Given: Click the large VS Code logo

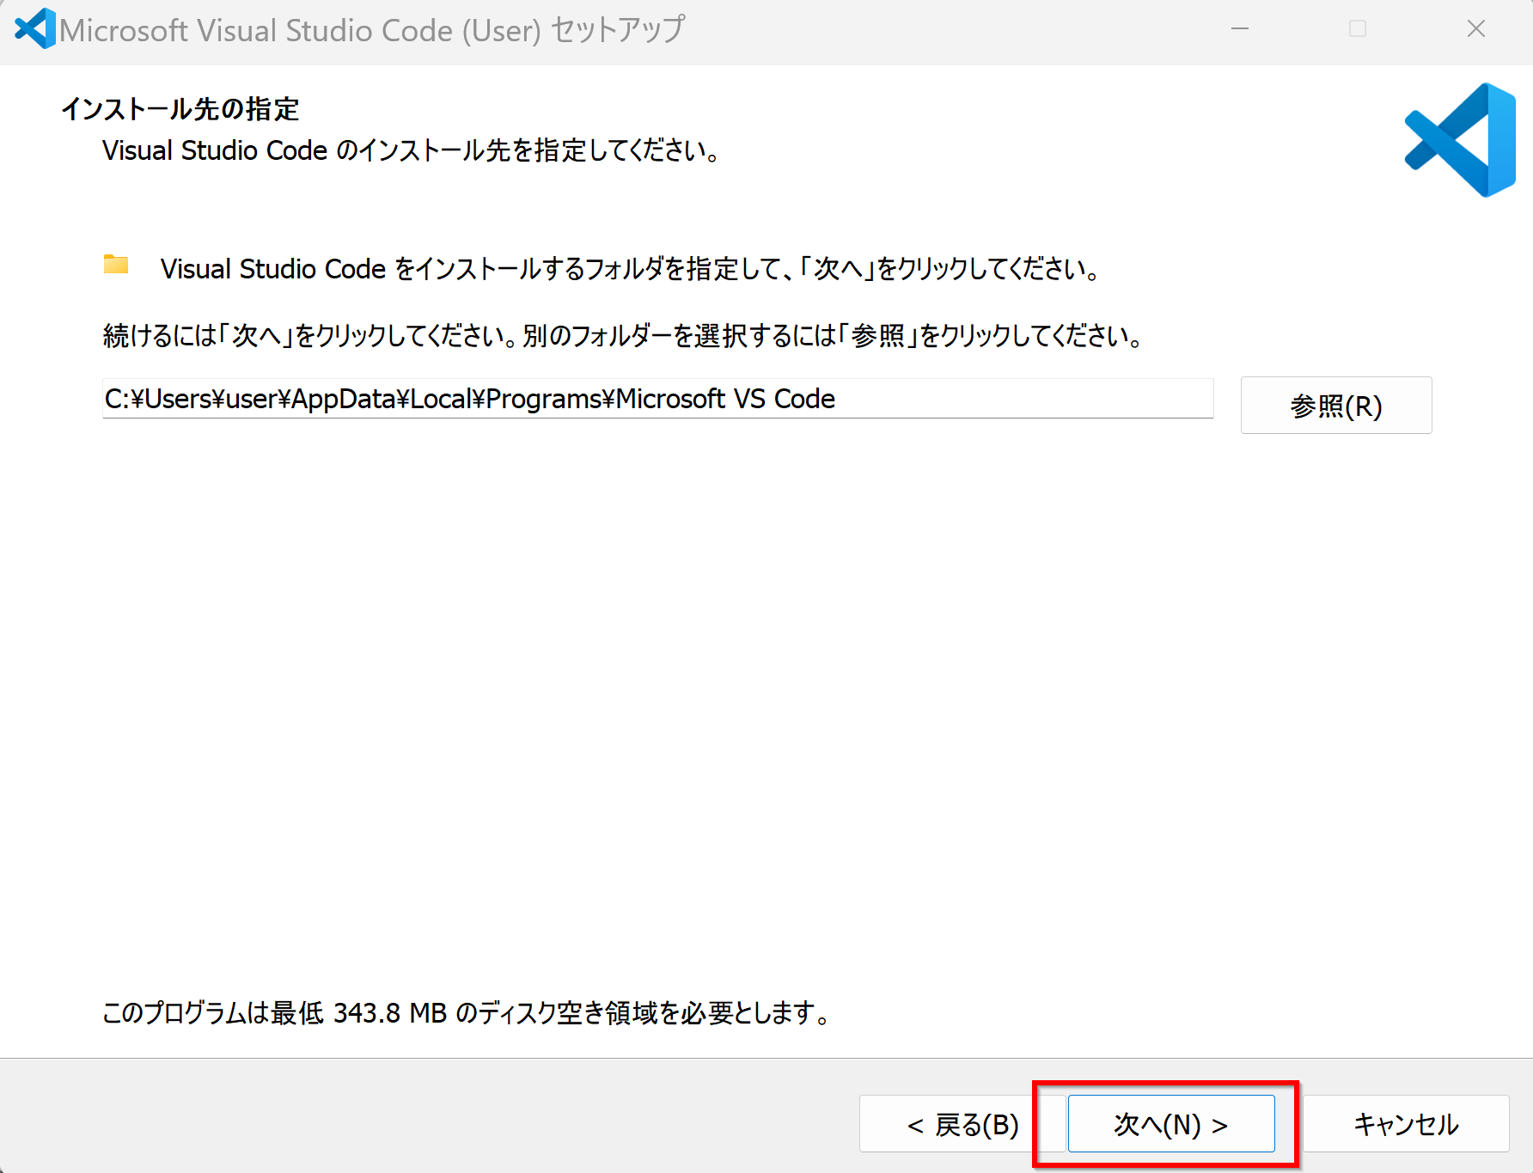Looking at the screenshot, I should tap(1460, 140).
